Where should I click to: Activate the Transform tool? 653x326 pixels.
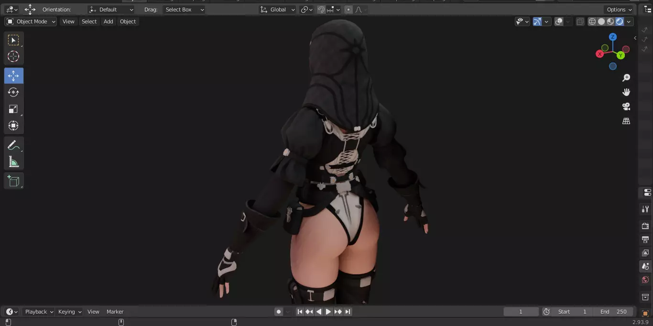(x=13, y=126)
